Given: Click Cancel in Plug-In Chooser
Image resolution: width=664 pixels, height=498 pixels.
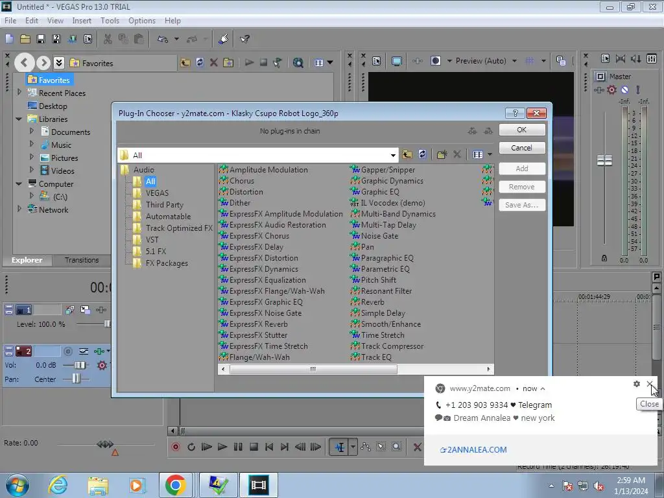Looking at the screenshot, I should point(522,148).
